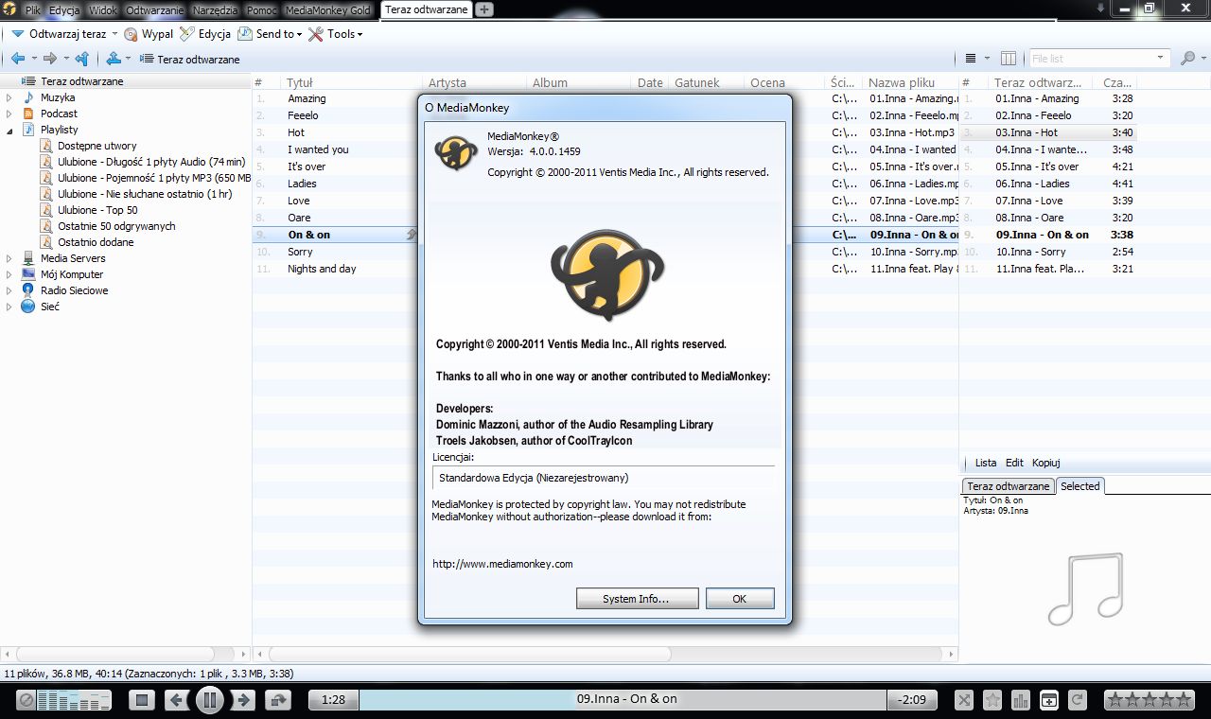This screenshot has width=1211, height=719.
Task: Open the MediaMonkey Gold menu
Action: coord(328,9)
